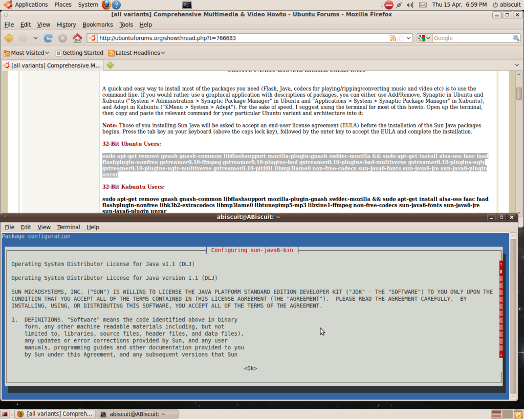The height and width of the screenshot is (419, 524).
Task: Go to the Firefox home page
Action: 77,38
